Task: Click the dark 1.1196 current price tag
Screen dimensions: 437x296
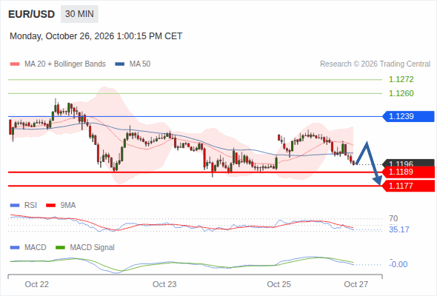Action: (x=409, y=163)
